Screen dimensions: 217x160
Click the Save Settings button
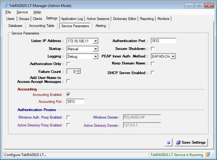[191, 142]
